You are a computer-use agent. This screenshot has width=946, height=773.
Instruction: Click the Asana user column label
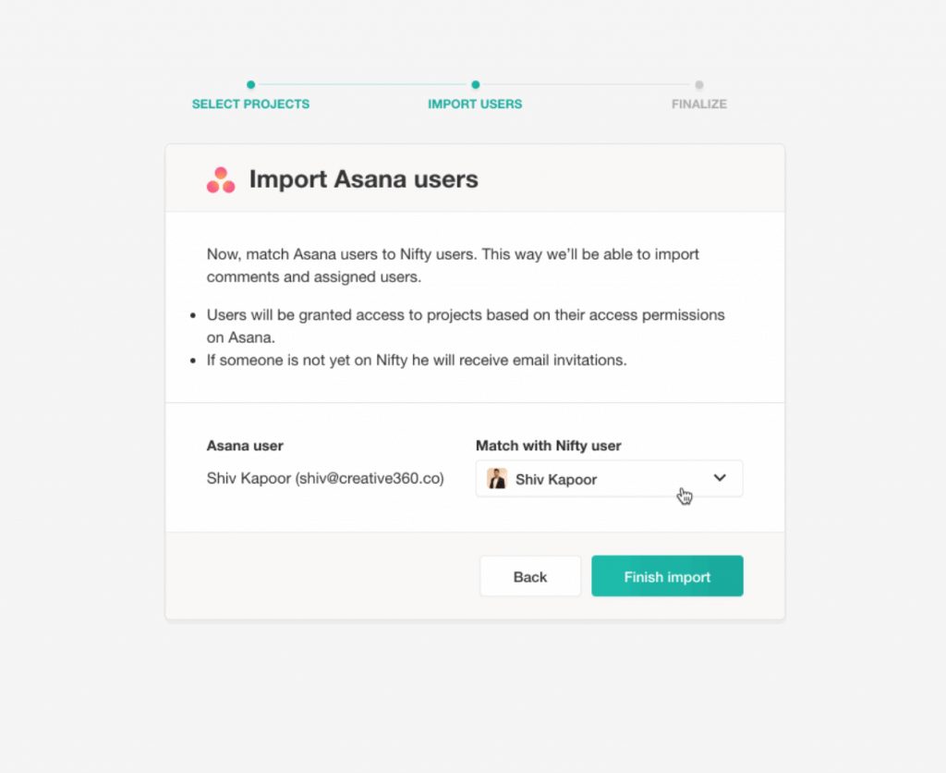[244, 446]
